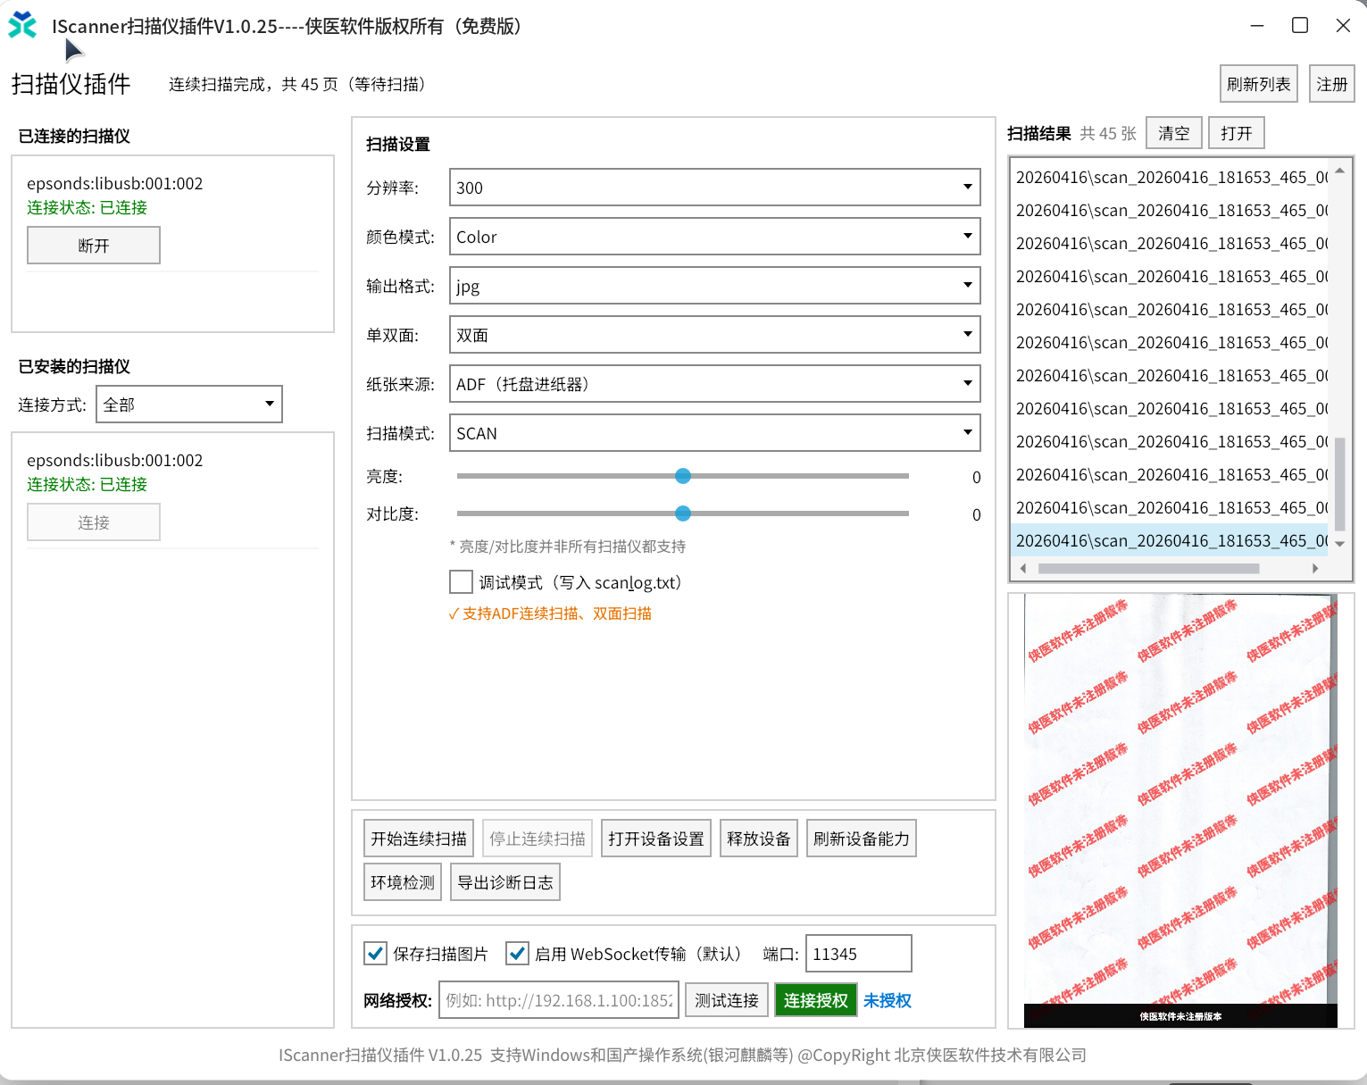Enable the 调试模式 debug mode checkbox
This screenshot has width=1367, height=1085.
pos(460,581)
